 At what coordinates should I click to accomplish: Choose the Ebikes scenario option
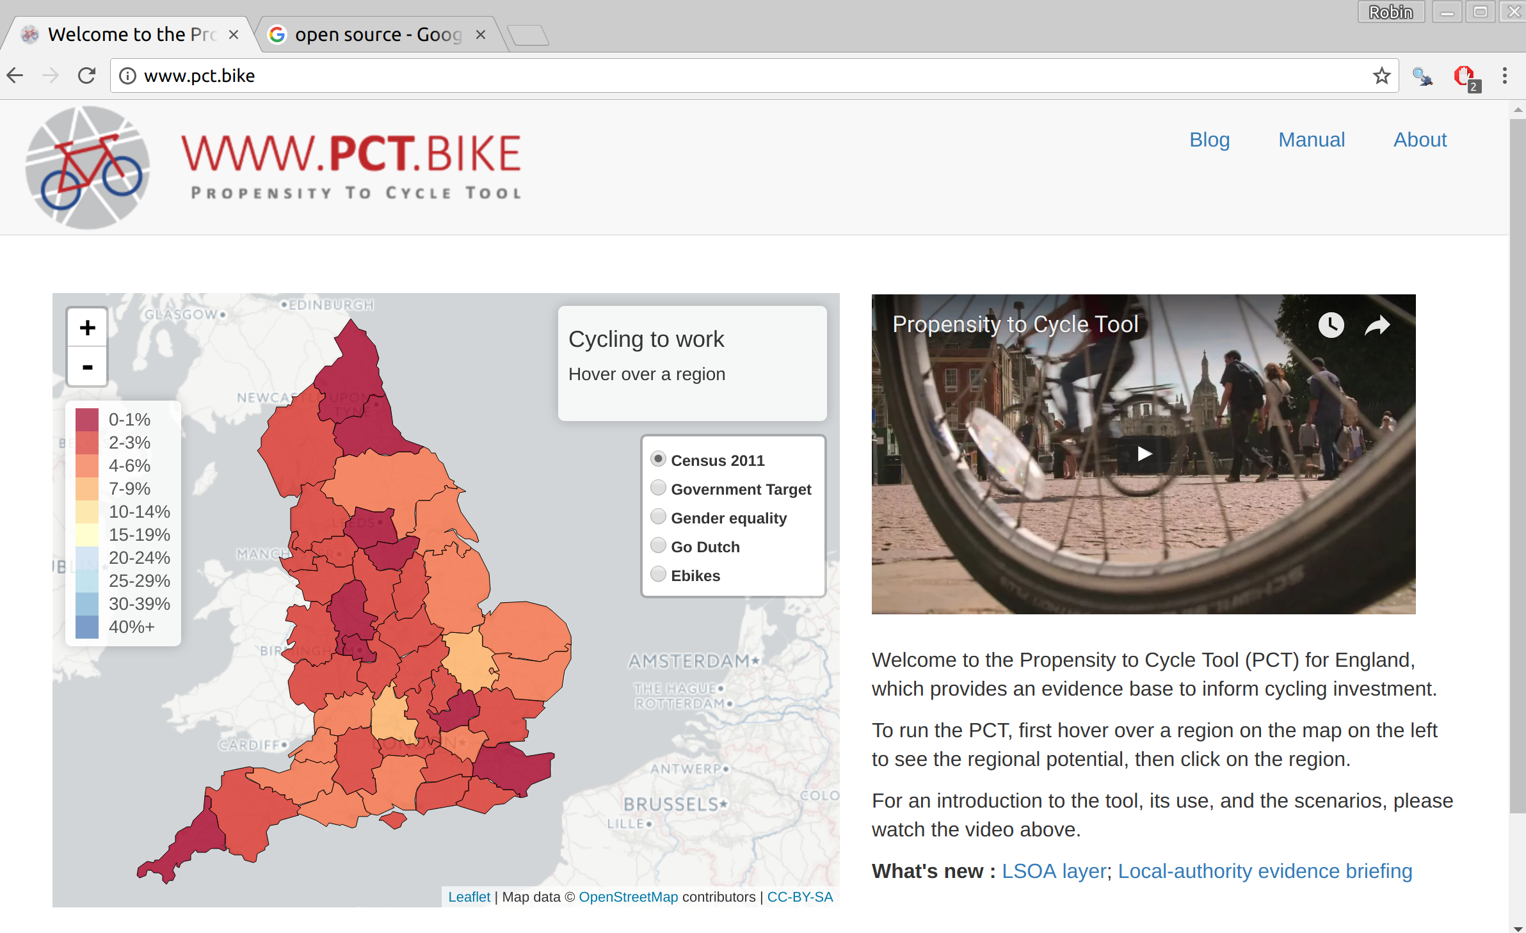coord(658,575)
